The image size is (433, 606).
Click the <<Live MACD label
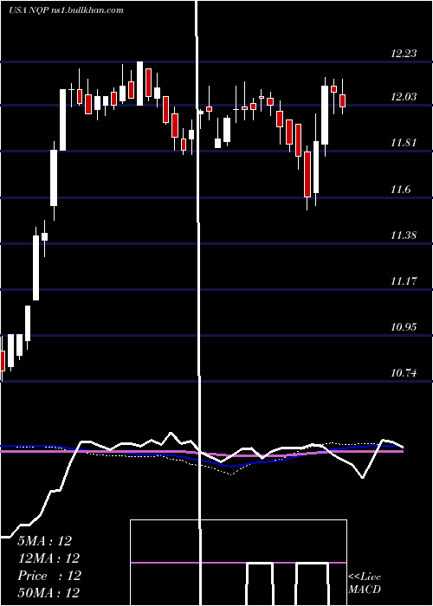pyautogui.click(x=365, y=583)
